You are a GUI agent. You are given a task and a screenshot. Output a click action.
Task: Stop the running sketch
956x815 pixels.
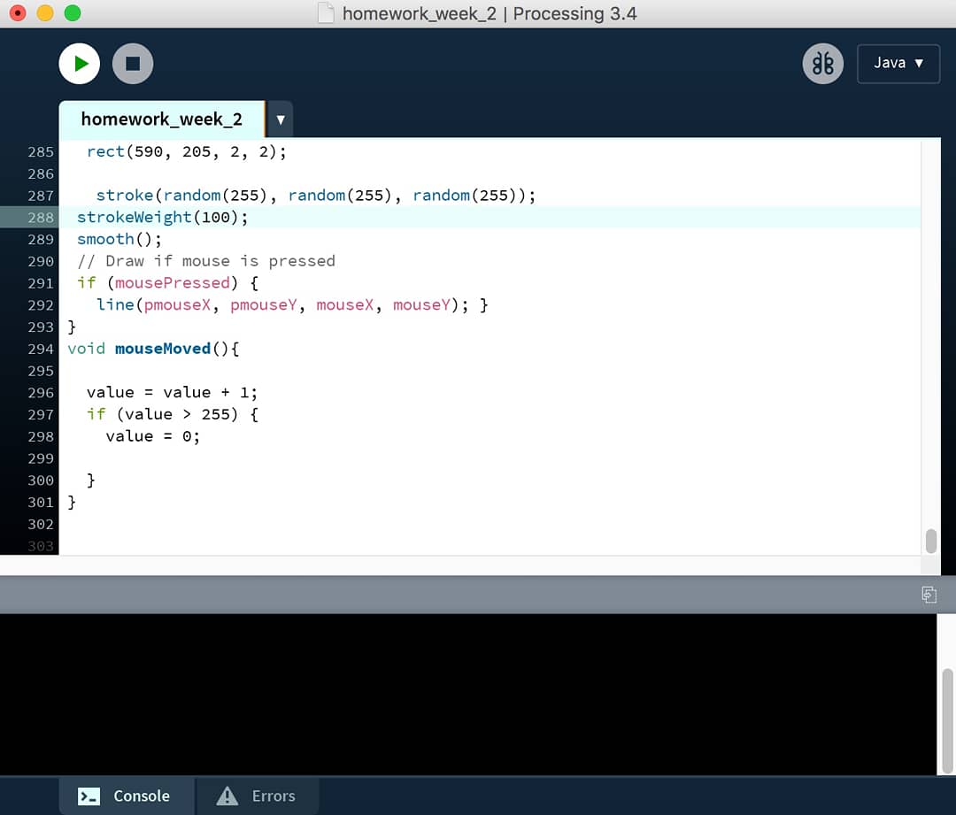(x=133, y=64)
